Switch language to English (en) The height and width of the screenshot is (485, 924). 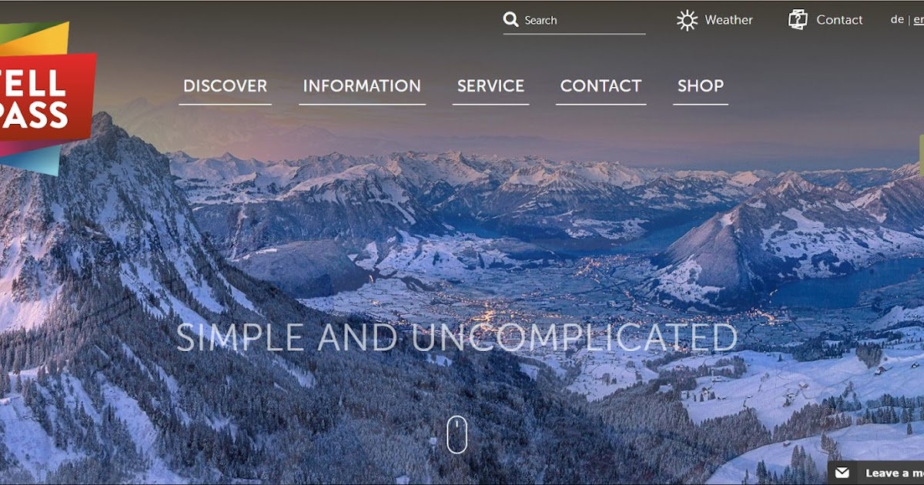click(919, 20)
